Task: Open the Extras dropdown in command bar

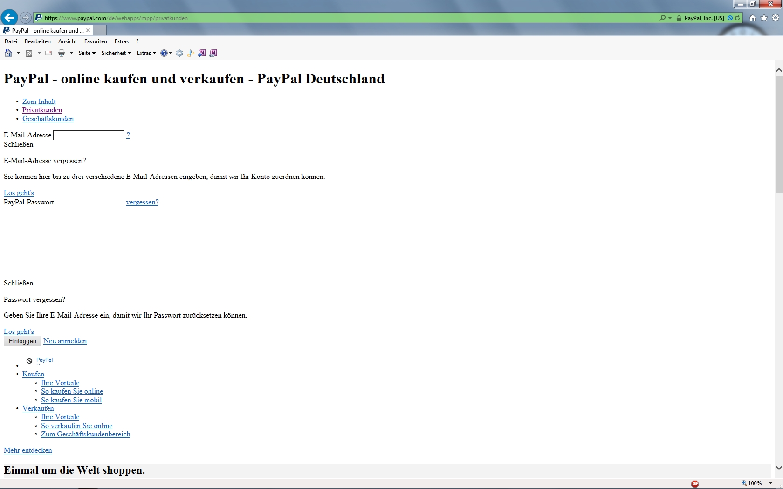Action: coord(146,53)
